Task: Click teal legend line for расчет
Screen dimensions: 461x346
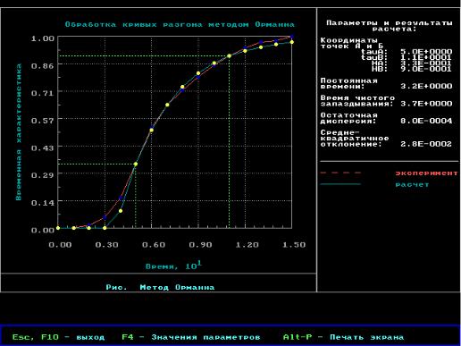Action: tap(340, 184)
